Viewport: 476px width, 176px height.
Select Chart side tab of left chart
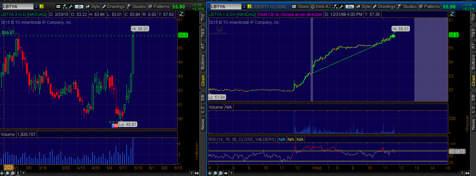[203, 81]
